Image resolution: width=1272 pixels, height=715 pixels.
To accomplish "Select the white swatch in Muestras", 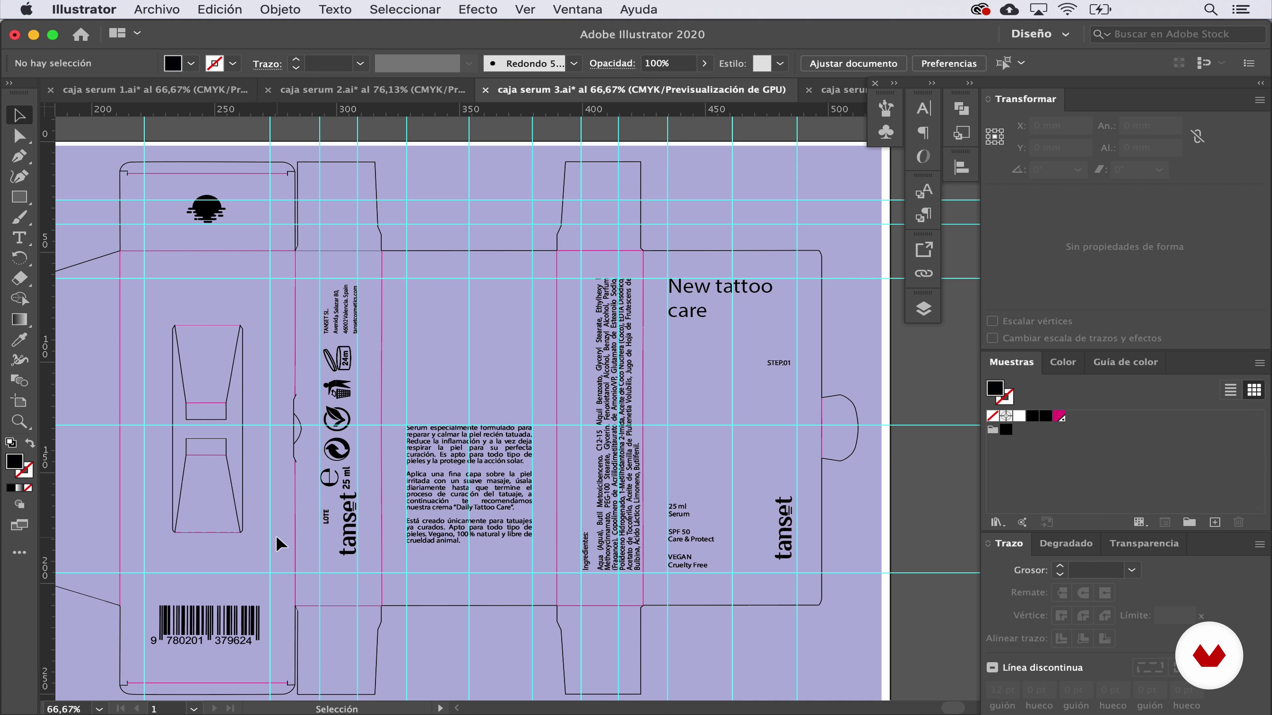I will pos(1019,416).
